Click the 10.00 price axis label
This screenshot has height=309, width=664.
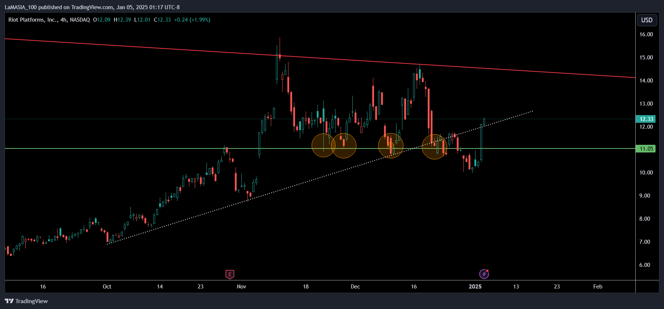646,173
